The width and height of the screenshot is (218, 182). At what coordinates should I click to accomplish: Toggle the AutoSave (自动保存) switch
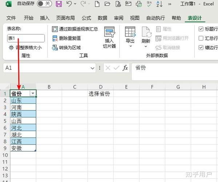(44, 4)
